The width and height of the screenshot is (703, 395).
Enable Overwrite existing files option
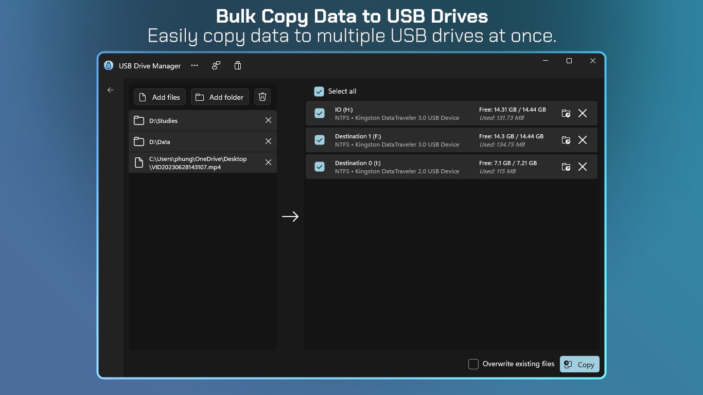(473, 364)
